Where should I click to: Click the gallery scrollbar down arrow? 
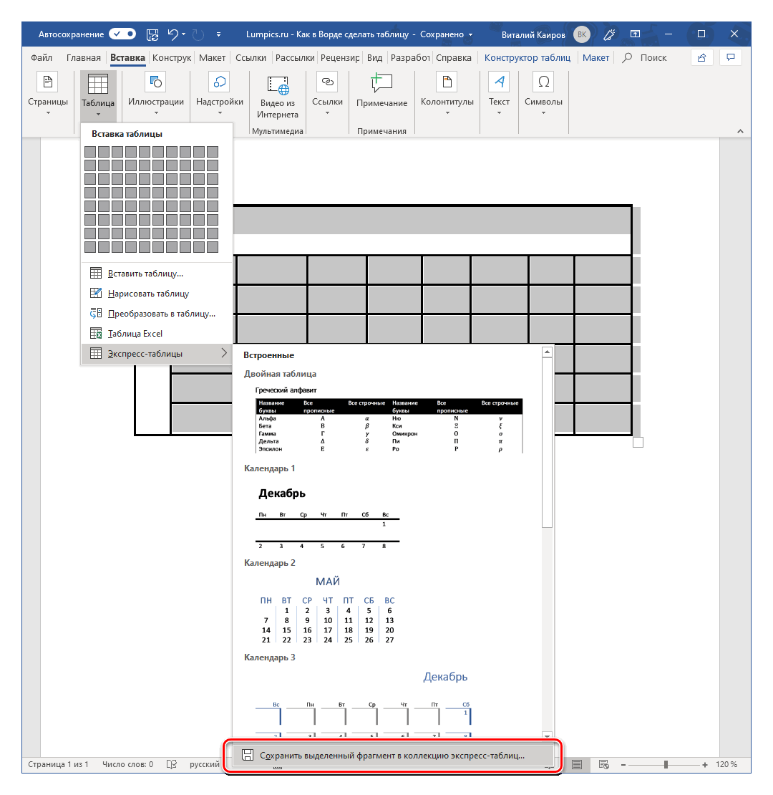547,735
